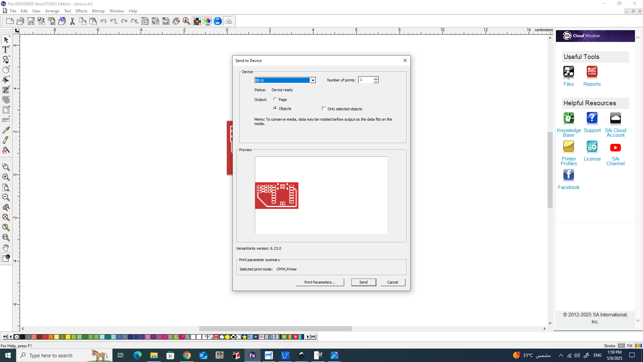Open the License gear icon
The image size is (643, 362).
coord(592,151)
